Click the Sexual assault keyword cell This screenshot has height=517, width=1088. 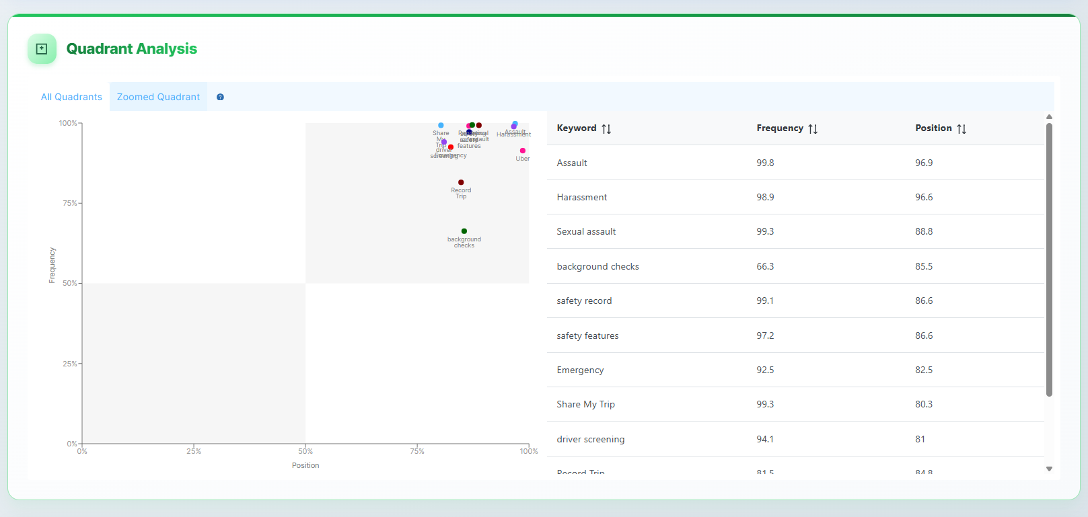pyautogui.click(x=586, y=231)
